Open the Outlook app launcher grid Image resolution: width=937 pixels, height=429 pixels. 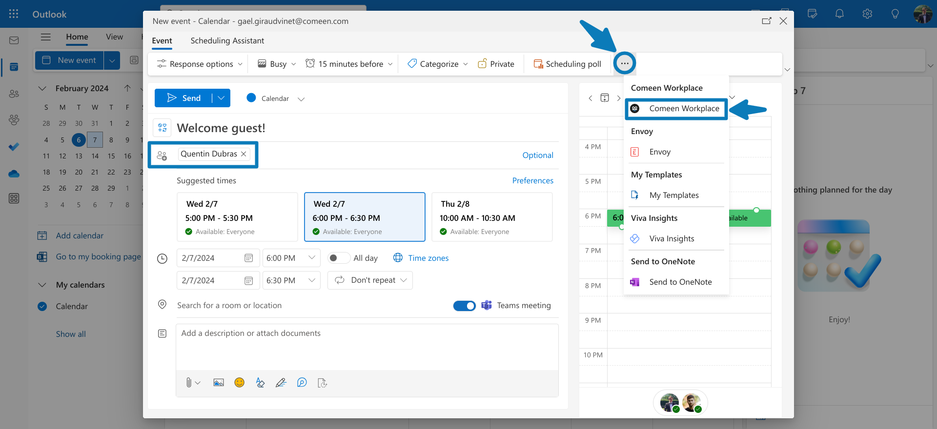pyautogui.click(x=14, y=14)
